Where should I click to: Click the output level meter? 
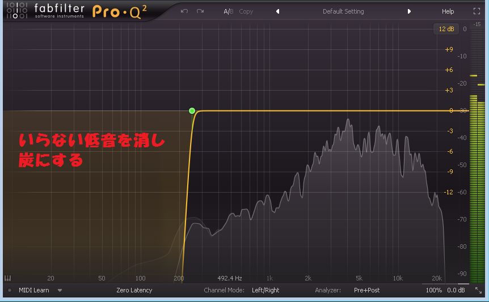(x=477, y=152)
